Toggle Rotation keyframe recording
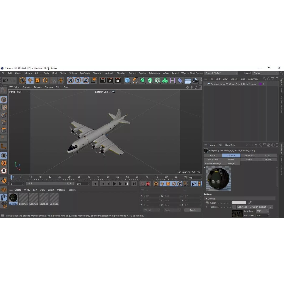 pyautogui.click(x=174, y=184)
